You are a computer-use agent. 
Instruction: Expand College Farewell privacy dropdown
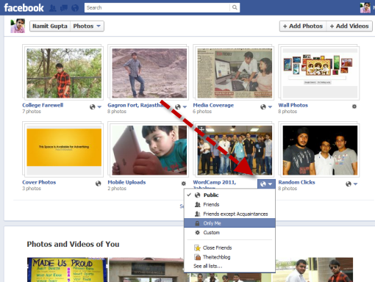click(96, 107)
